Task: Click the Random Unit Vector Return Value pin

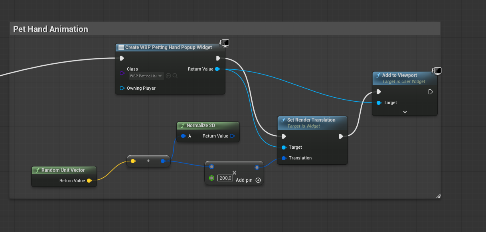Action: pos(89,181)
